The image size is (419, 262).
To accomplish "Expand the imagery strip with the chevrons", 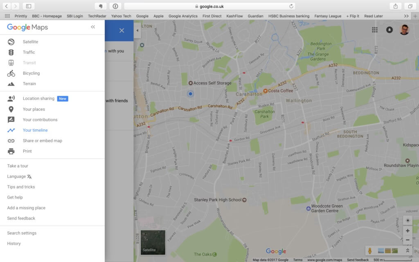I will (x=408, y=251).
